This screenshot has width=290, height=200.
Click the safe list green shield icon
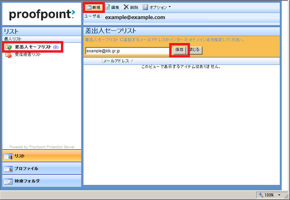pos(9,47)
